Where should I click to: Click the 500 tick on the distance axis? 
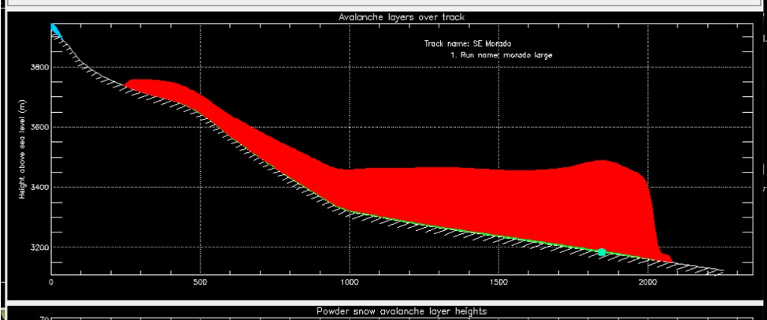click(x=200, y=281)
